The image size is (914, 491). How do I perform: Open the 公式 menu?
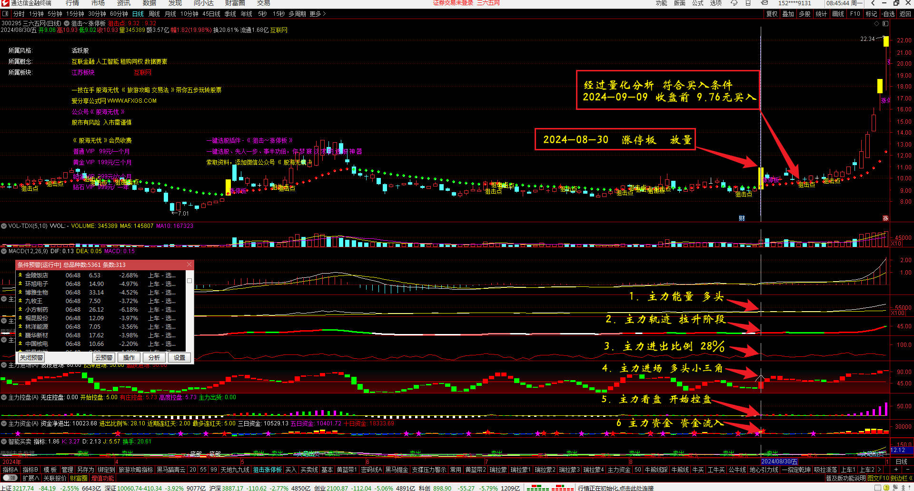coord(697,3)
